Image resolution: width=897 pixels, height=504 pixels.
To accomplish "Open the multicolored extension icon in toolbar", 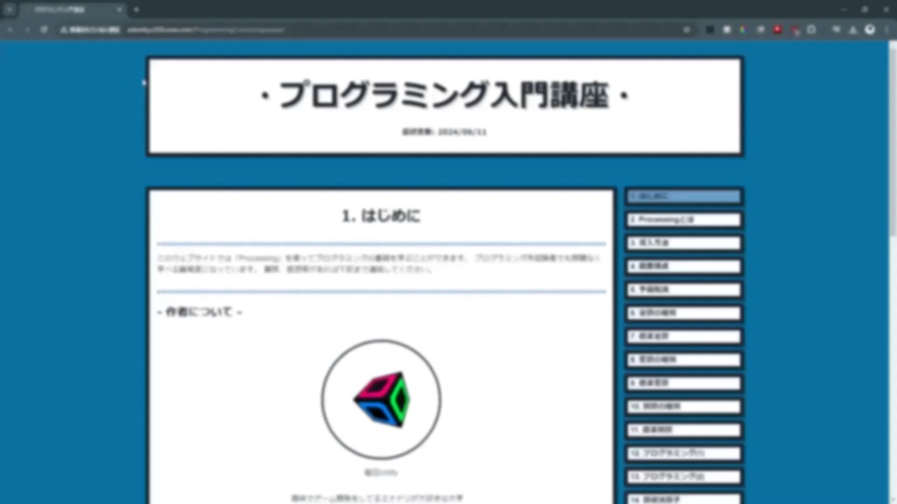I will (x=743, y=30).
